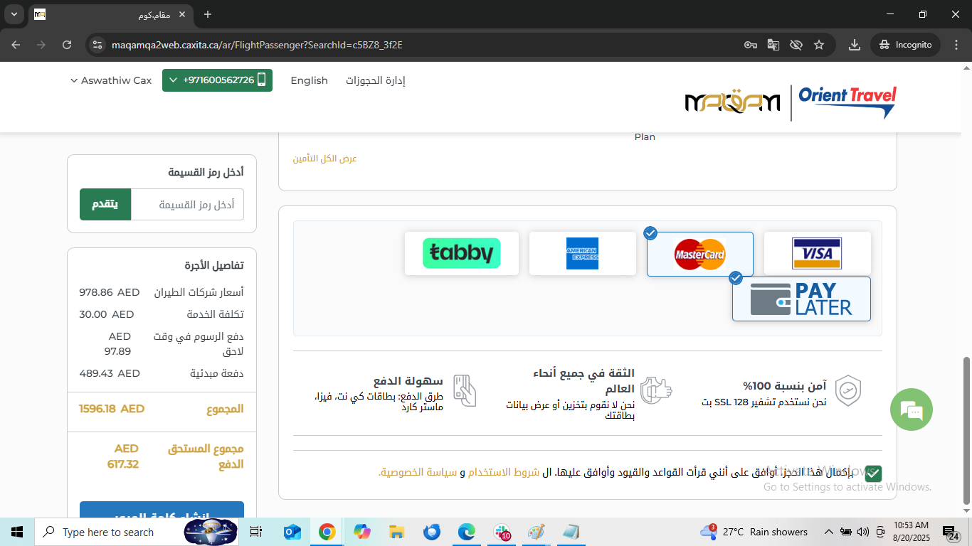Switch site language to English
The image size is (972, 546).
[309, 80]
